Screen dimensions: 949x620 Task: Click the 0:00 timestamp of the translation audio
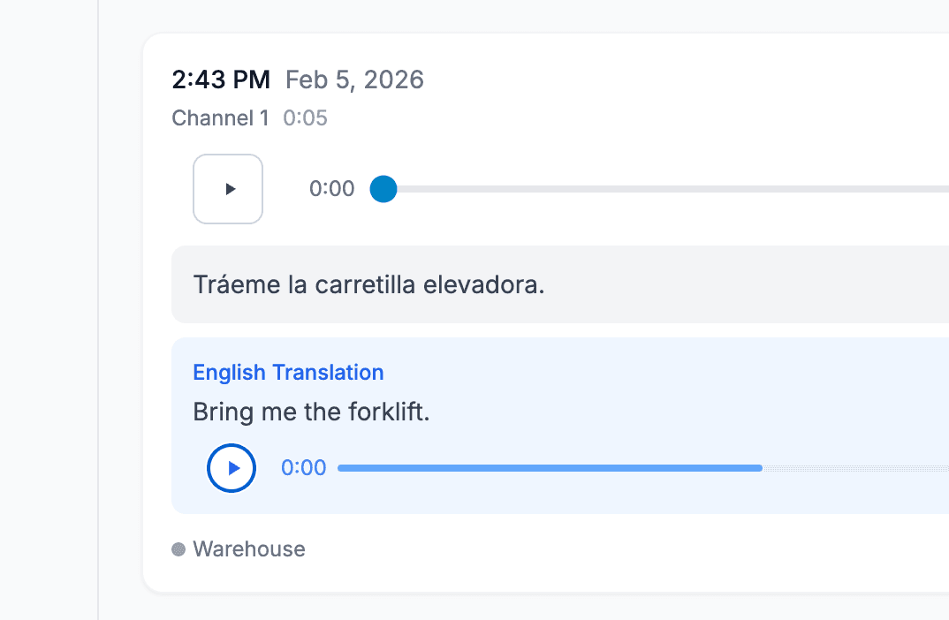(304, 467)
